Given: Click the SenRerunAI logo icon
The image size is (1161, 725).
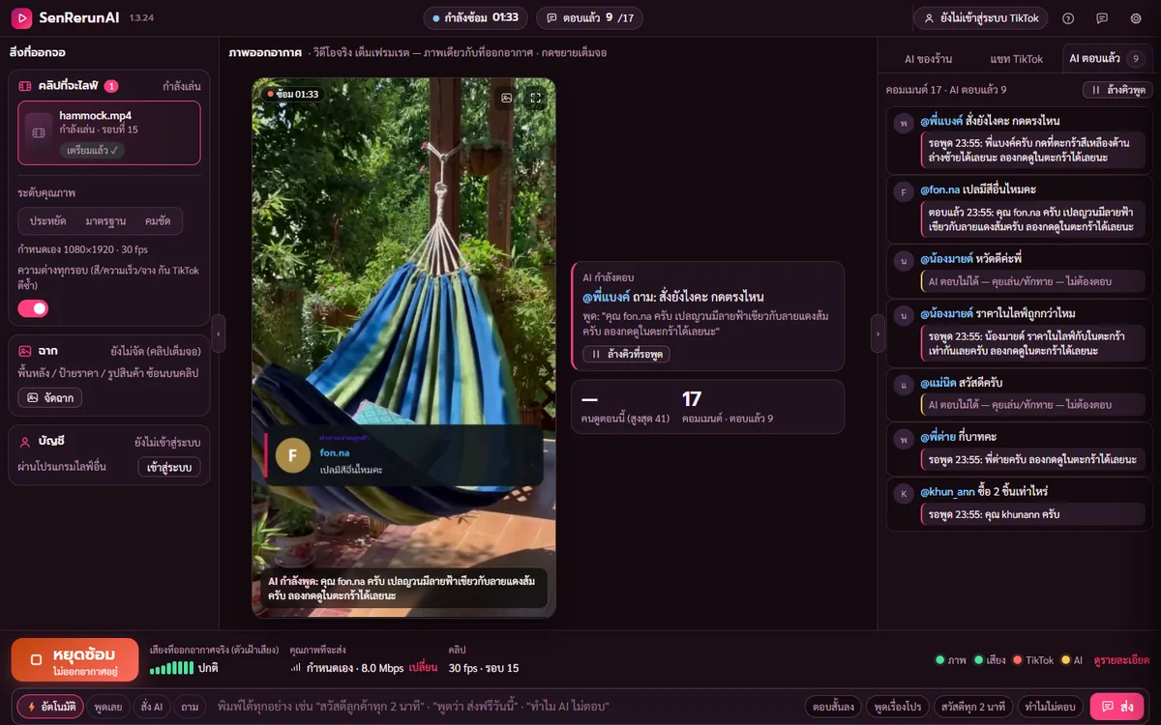Looking at the screenshot, I should tap(20, 18).
